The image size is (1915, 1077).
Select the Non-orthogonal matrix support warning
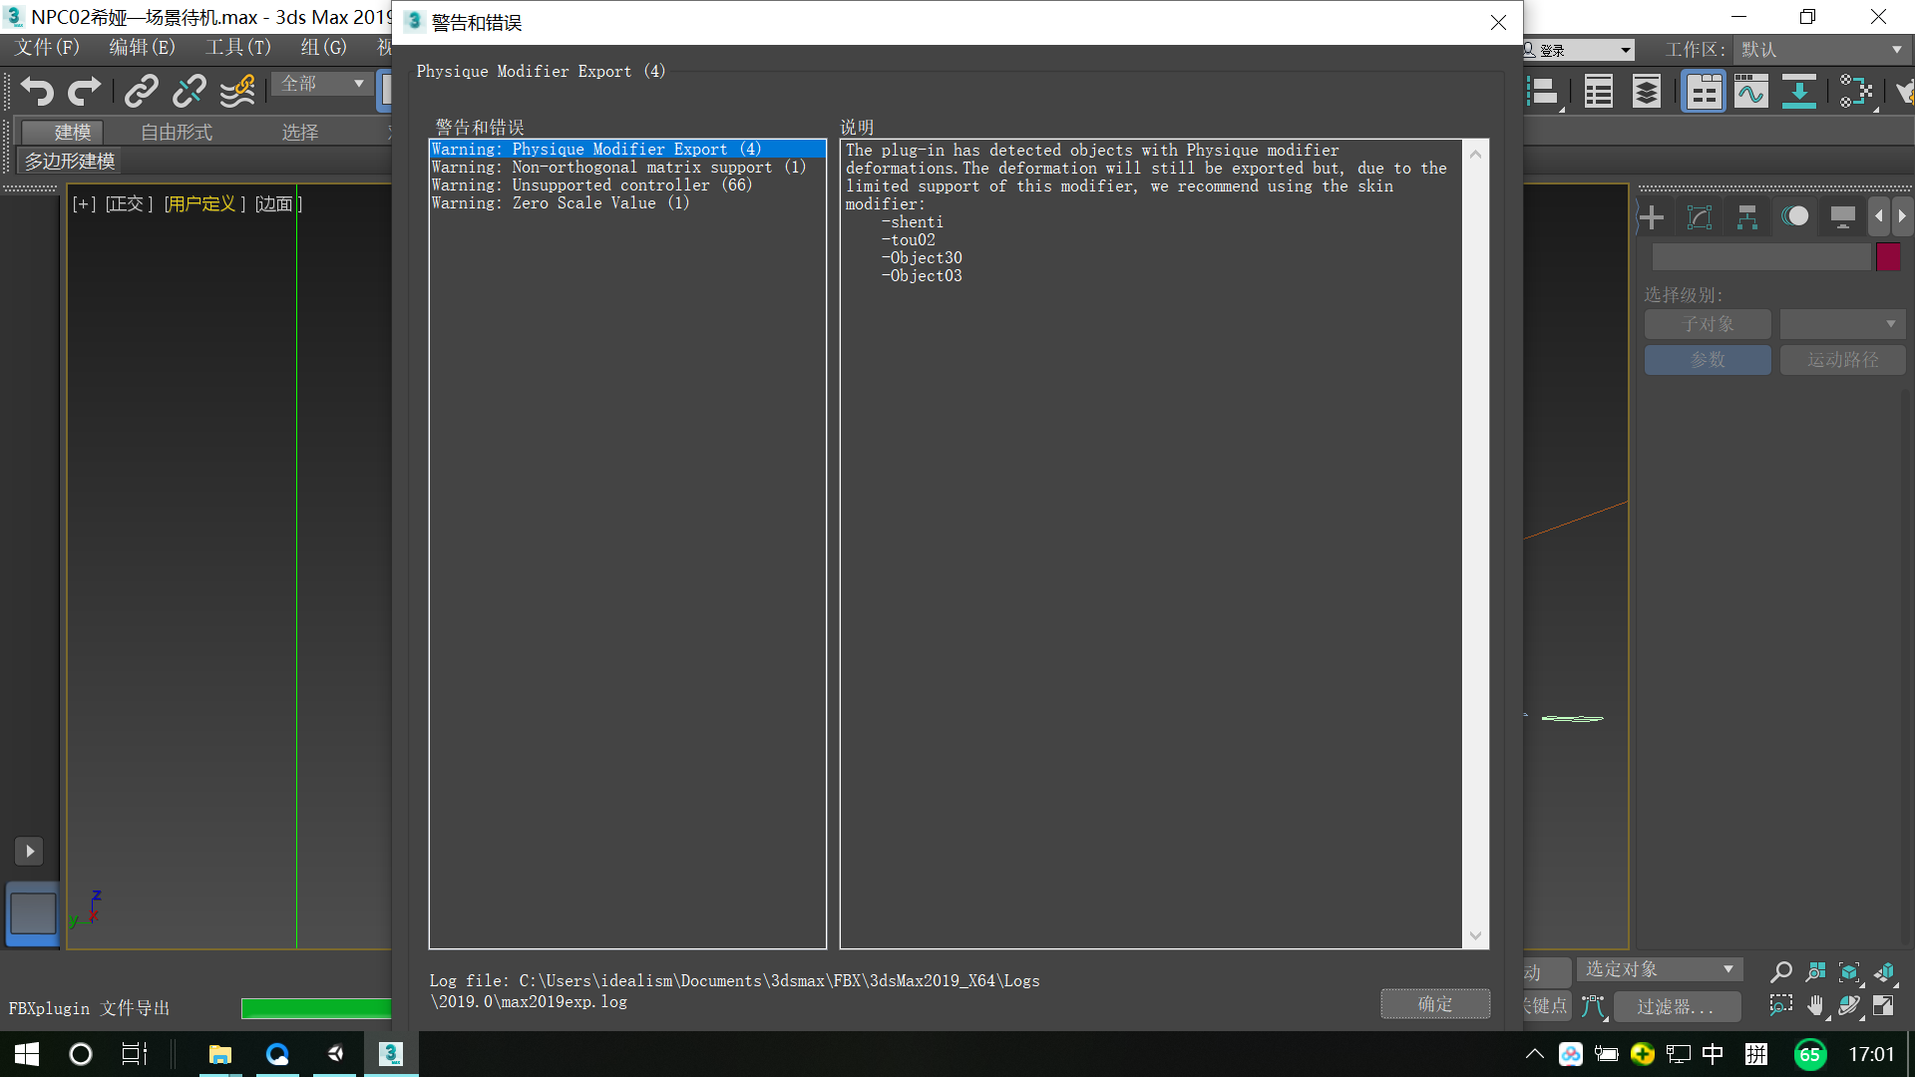tap(627, 168)
